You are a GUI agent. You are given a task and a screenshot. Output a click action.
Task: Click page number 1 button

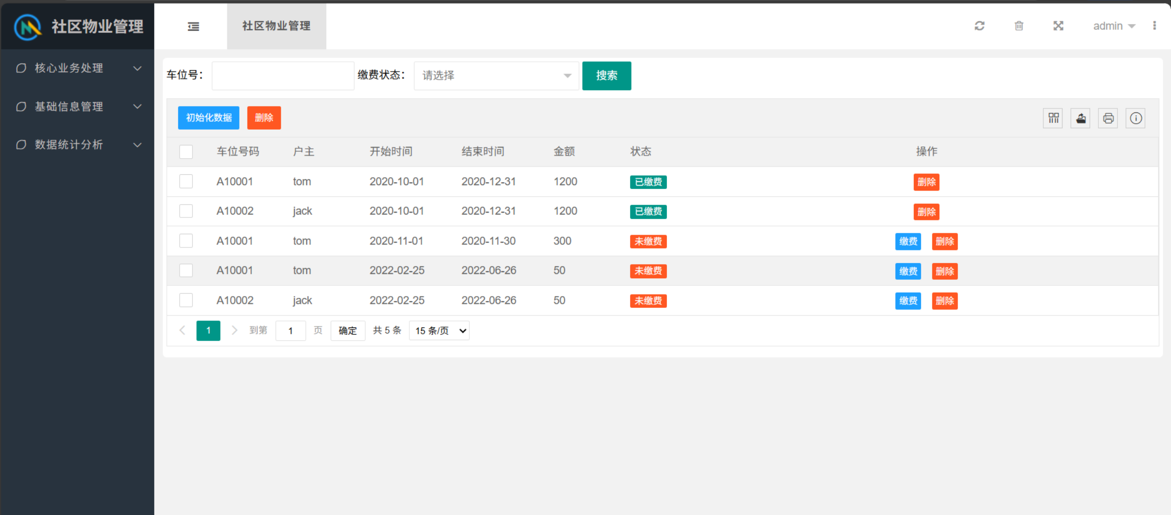[208, 331]
